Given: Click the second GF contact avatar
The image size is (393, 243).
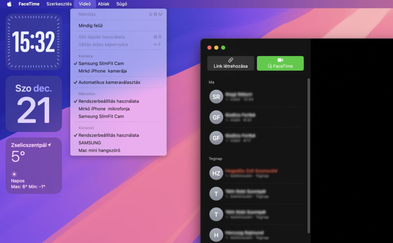Looking at the screenshot, I should tap(216, 138).
